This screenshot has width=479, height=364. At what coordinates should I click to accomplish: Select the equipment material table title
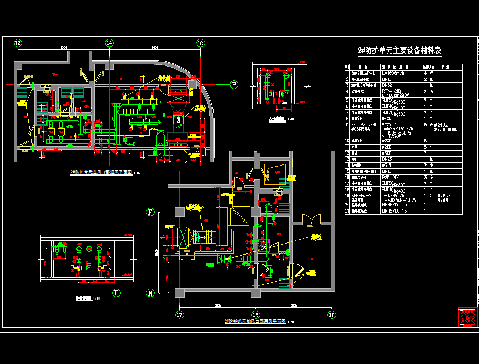click(x=400, y=51)
